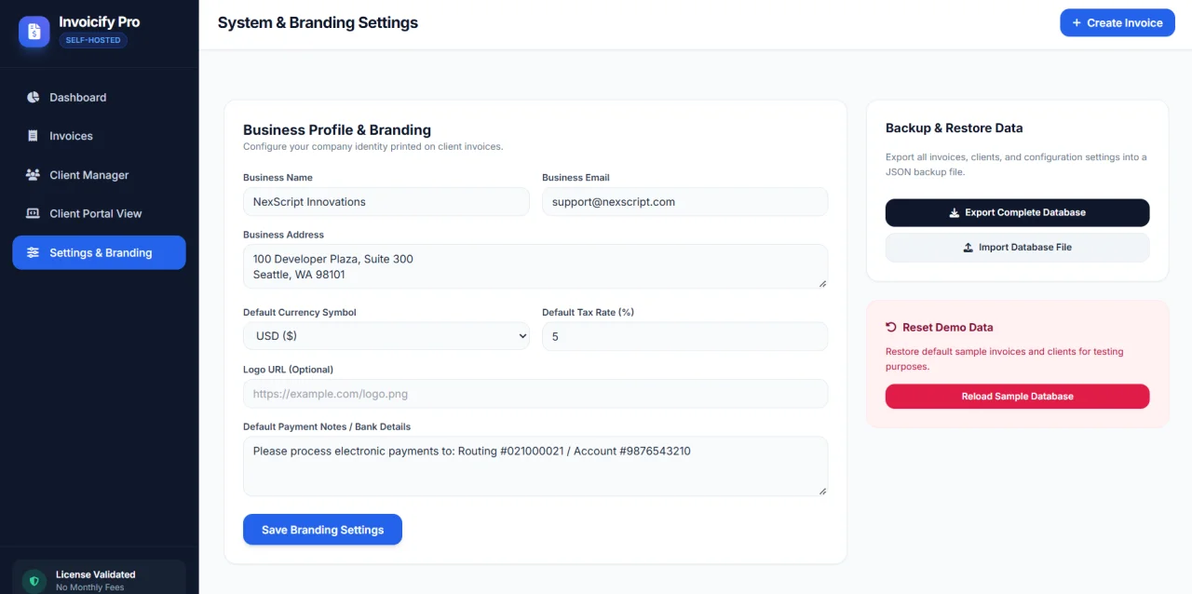
Task: Click the Client Manager people icon
Action: coord(34,174)
